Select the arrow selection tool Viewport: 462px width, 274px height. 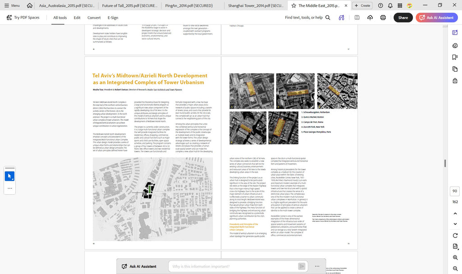tap(10, 176)
